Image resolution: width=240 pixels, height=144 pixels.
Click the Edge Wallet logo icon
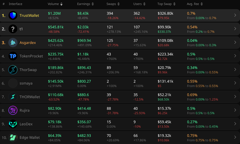click(13, 137)
